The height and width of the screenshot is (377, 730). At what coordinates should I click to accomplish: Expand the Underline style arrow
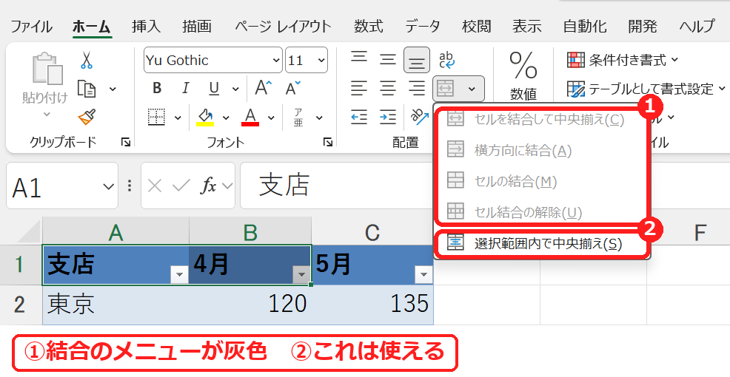235,89
